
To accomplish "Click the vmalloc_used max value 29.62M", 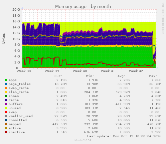I will pos(155,116).
